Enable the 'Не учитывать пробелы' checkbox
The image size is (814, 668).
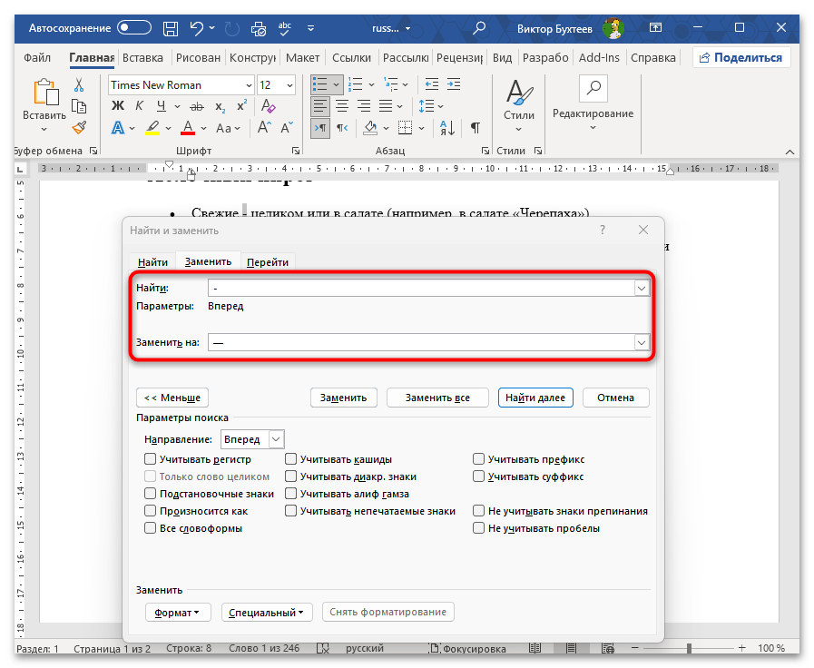click(478, 528)
